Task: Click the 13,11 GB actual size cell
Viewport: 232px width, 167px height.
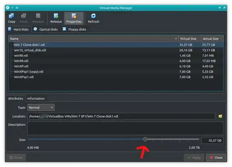Action: click(x=208, y=50)
